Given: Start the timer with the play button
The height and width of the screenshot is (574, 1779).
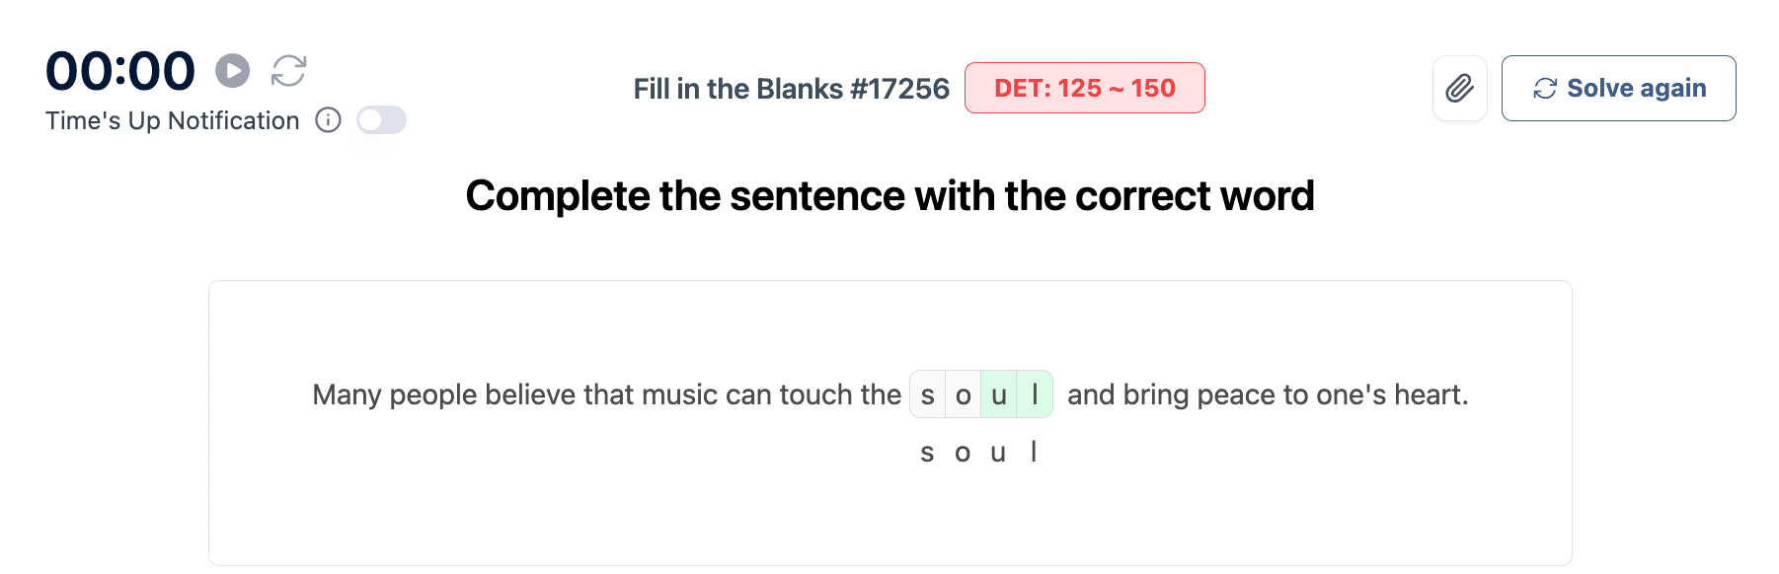Looking at the screenshot, I should pos(233,71).
